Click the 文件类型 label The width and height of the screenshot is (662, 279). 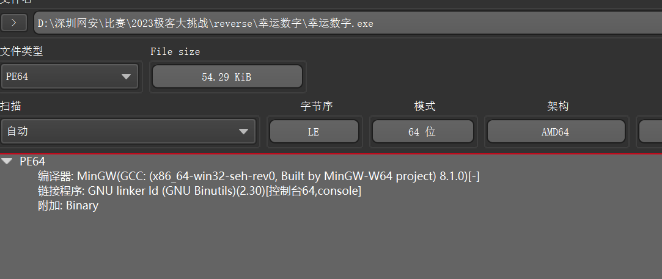21,51
